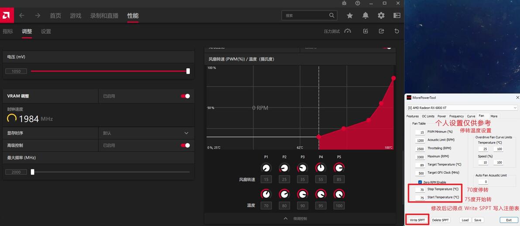Open the AMD Radeon RX 6800 XT dropdown
520x226 pixels.
[462, 108]
